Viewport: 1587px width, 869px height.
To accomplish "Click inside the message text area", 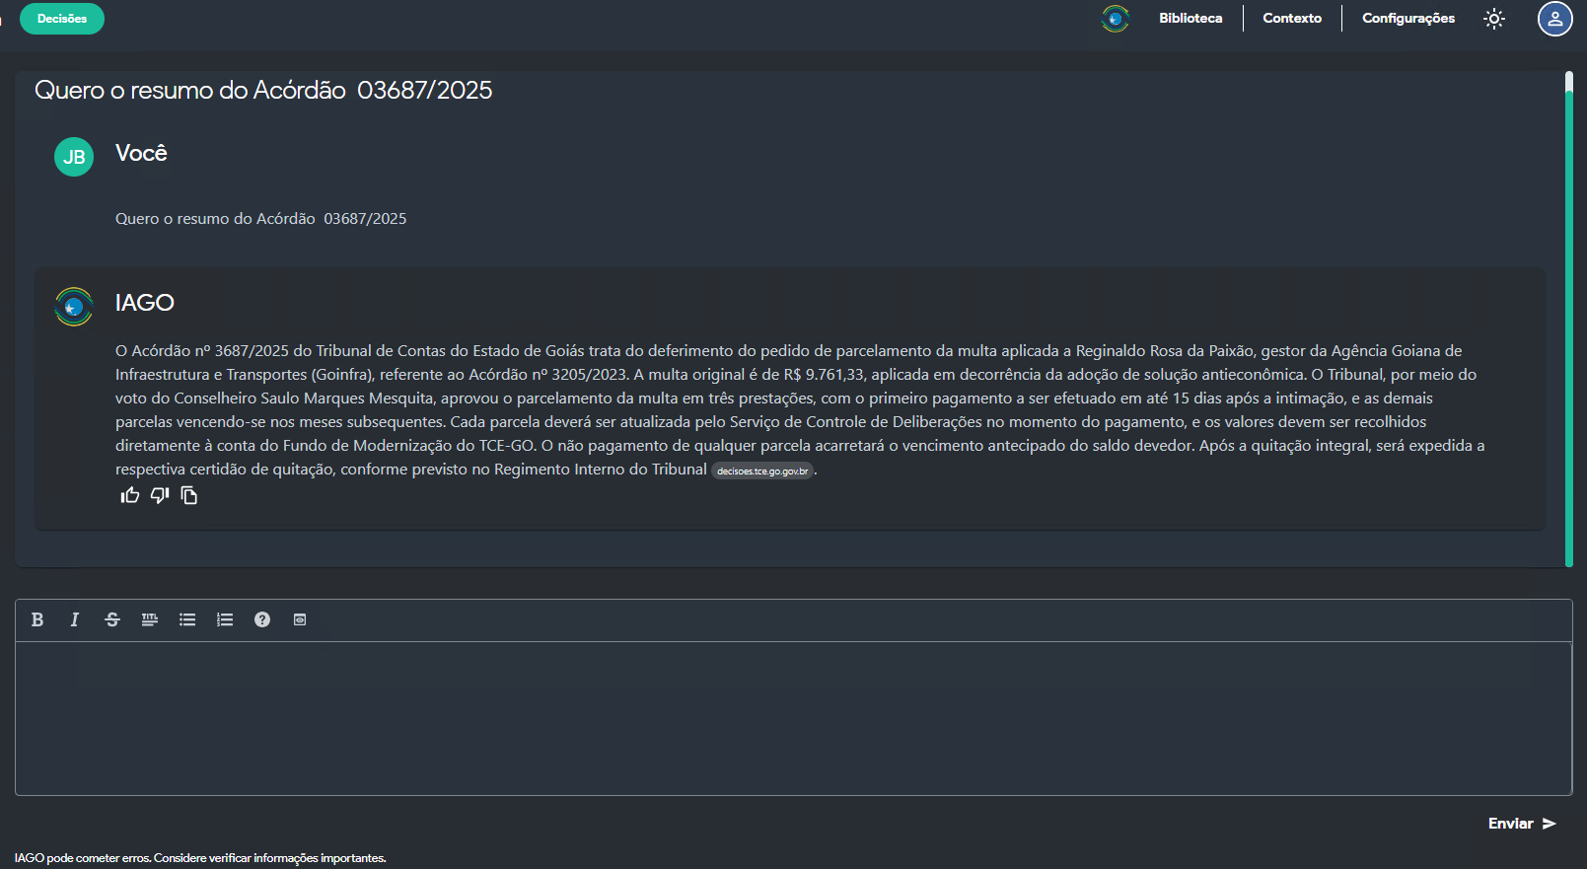I will pos(793,718).
